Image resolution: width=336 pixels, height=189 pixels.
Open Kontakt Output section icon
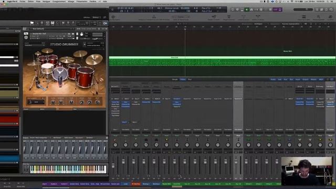tap(47, 23)
